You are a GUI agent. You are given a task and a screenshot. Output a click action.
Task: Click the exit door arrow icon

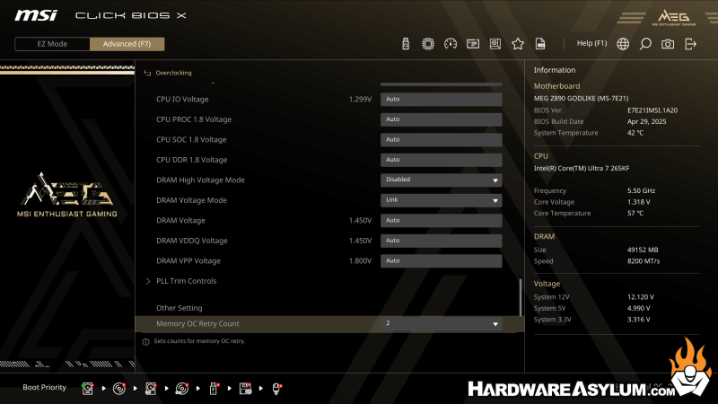coord(690,44)
